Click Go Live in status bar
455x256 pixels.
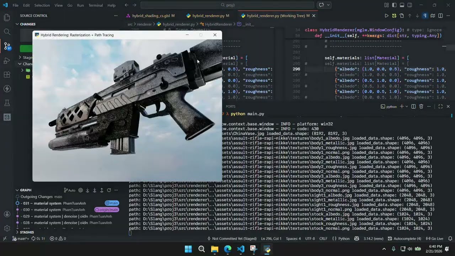tap(435, 239)
